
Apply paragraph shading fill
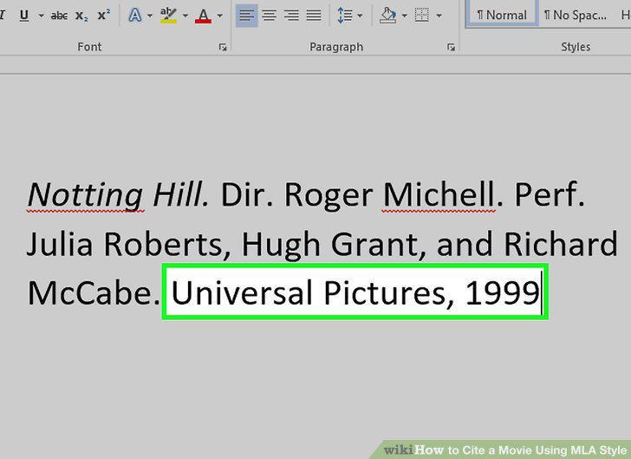[x=388, y=16]
